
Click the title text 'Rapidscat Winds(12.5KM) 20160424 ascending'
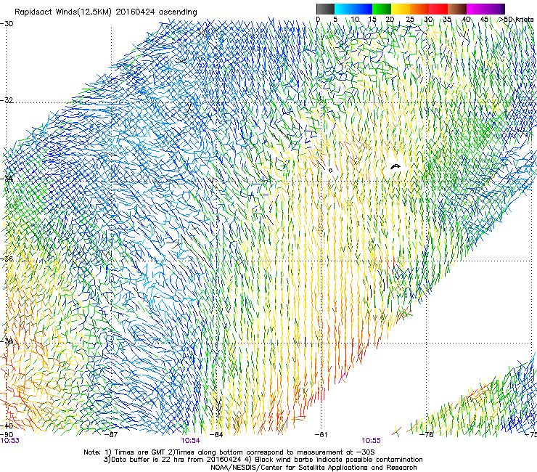click(106, 12)
